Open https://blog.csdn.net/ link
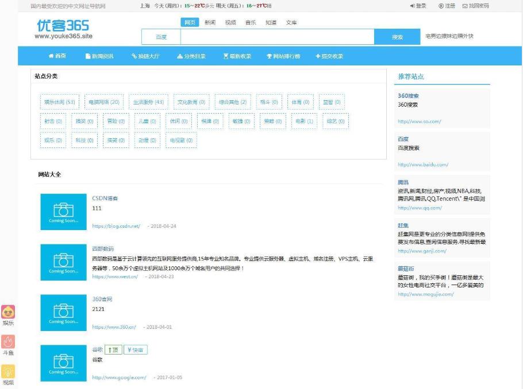 click(116, 226)
